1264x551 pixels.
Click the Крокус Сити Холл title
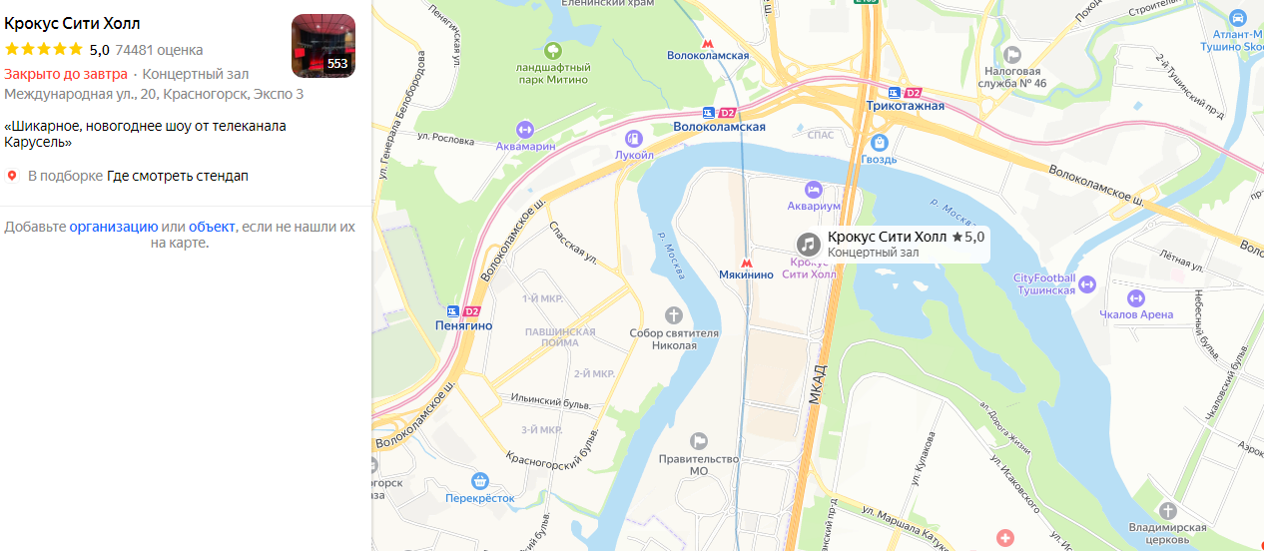tap(72, 23)
